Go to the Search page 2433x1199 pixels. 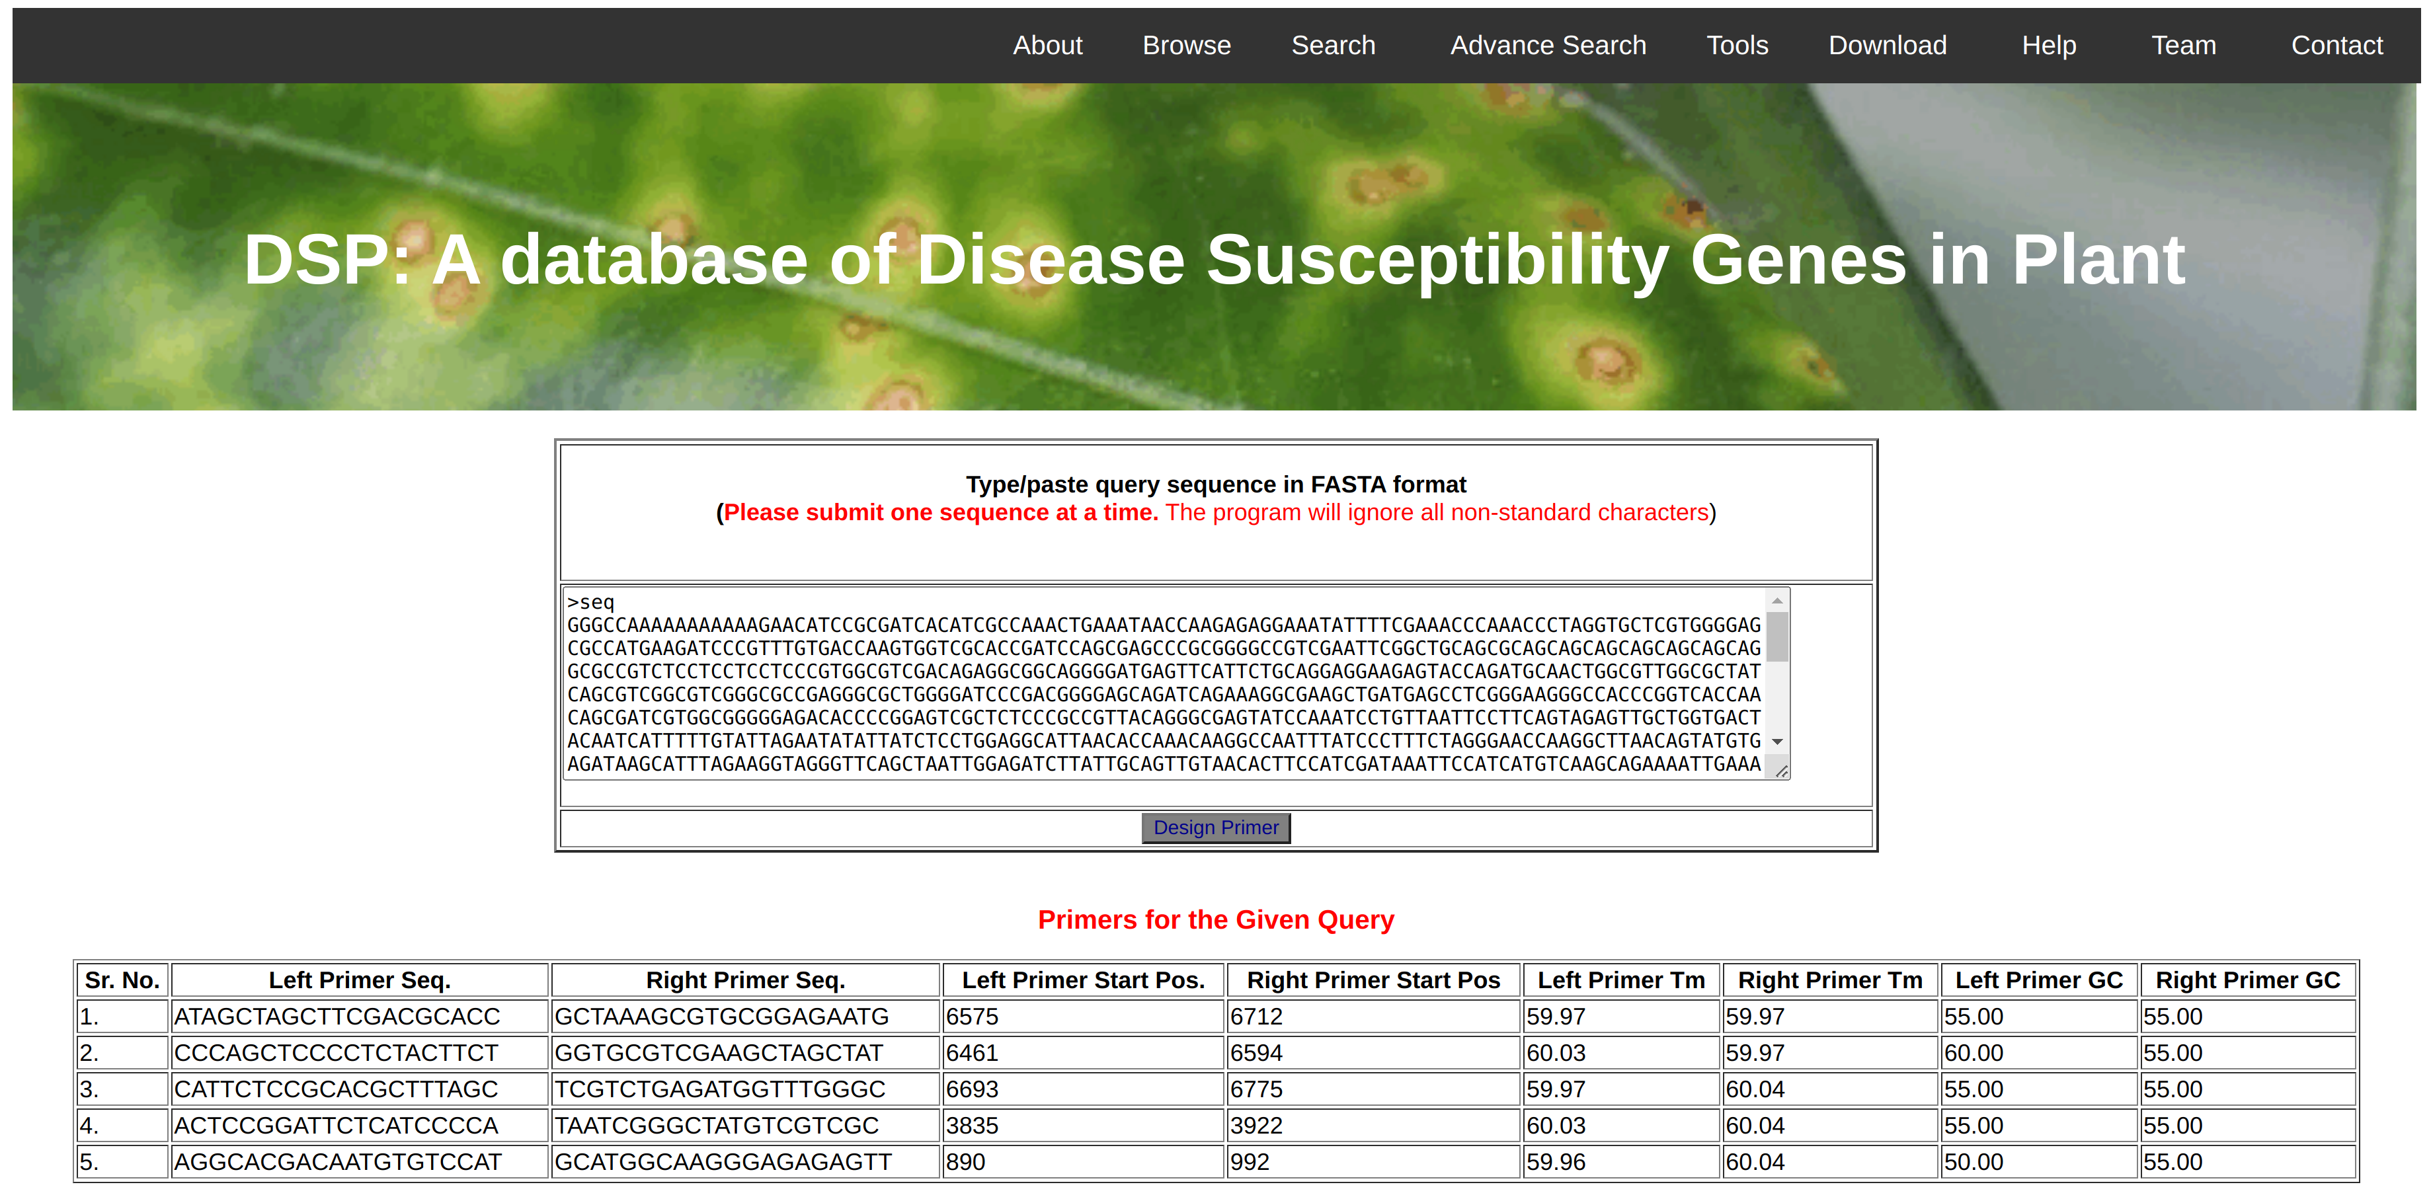[x=1333, y=46]
